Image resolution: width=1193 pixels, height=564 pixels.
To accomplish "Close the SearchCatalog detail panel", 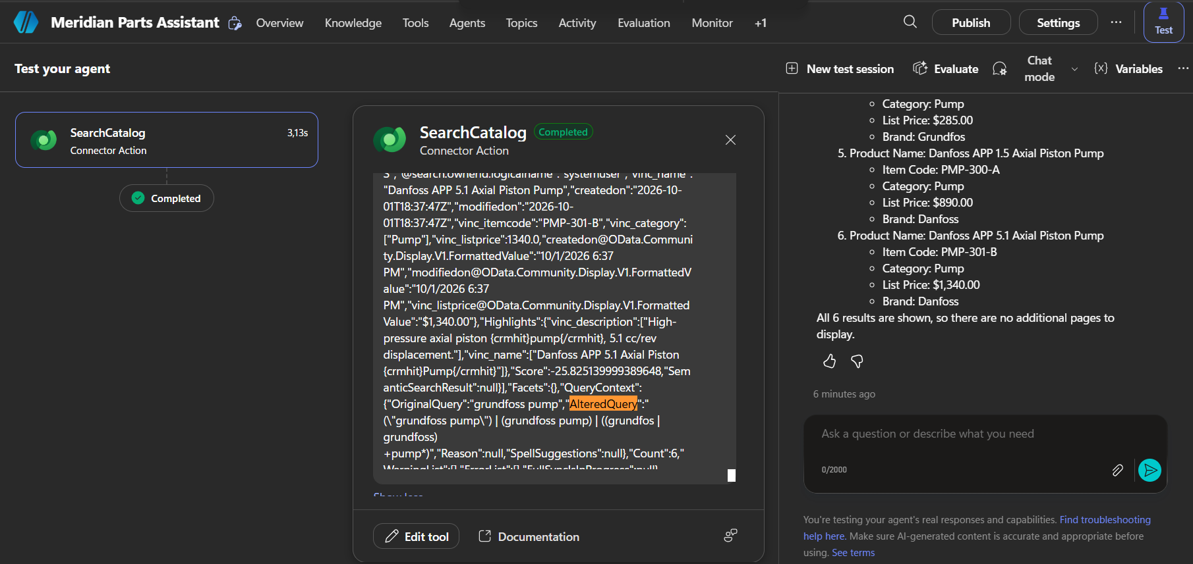I will [730, 140].
